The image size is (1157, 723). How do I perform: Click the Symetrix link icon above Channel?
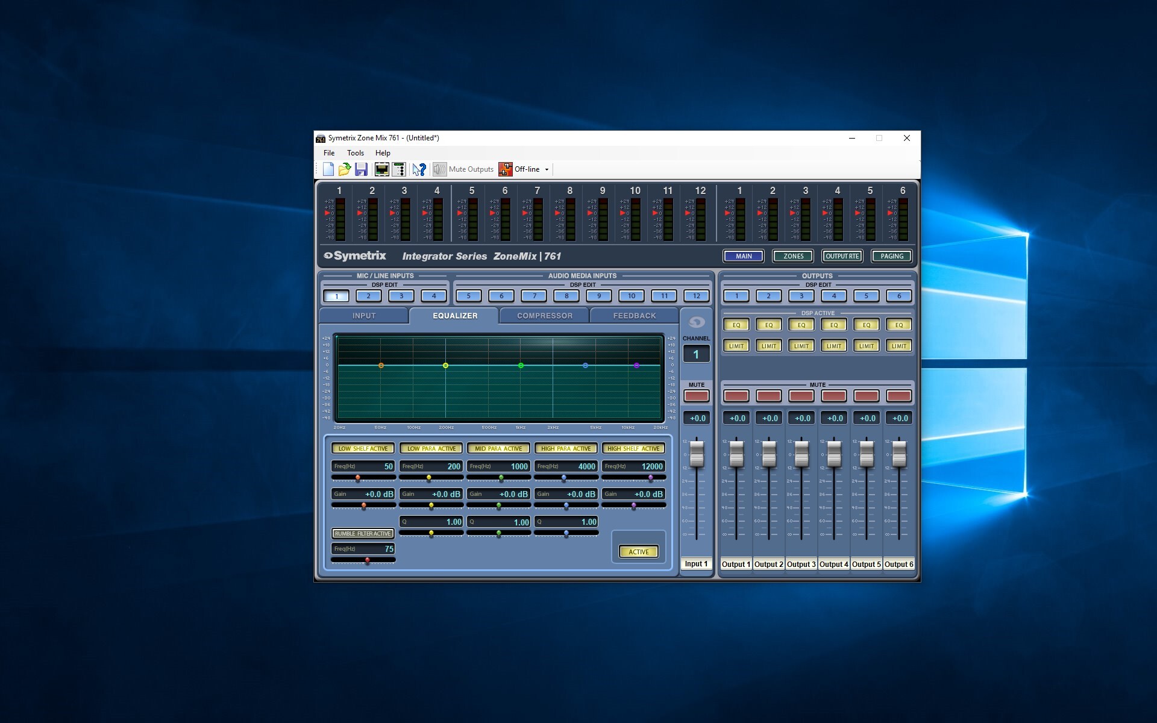coord(696,322)
